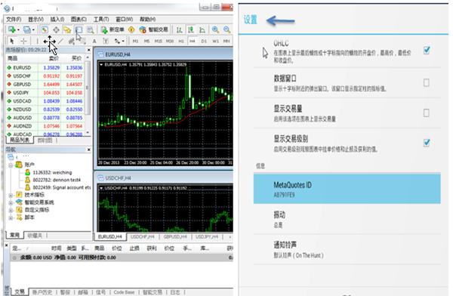Open the 工具(T) menu

(x=101, y=20)
